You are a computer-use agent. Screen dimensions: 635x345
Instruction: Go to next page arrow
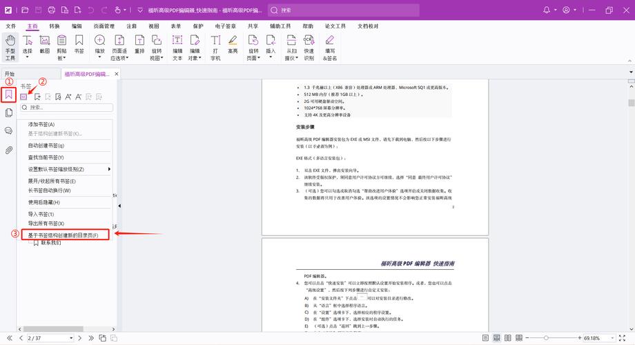coord(80,337)
